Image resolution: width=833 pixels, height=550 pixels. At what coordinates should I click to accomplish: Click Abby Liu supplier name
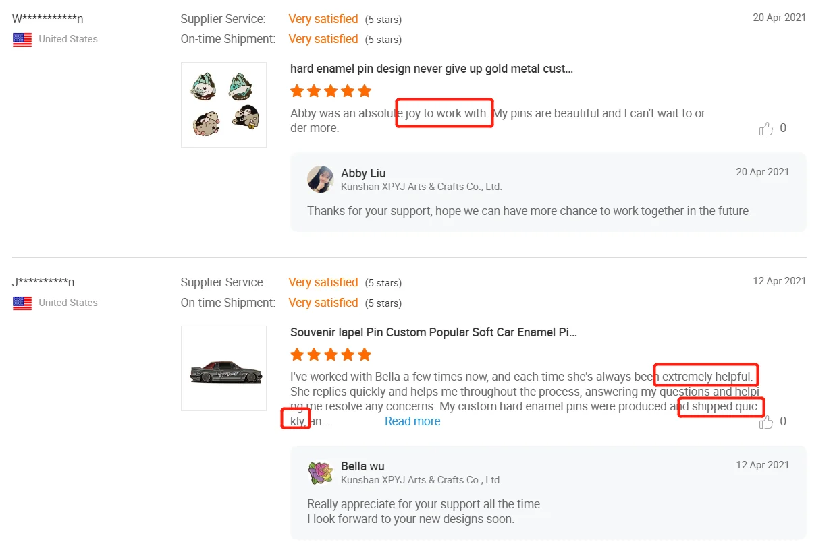[363, 173]
